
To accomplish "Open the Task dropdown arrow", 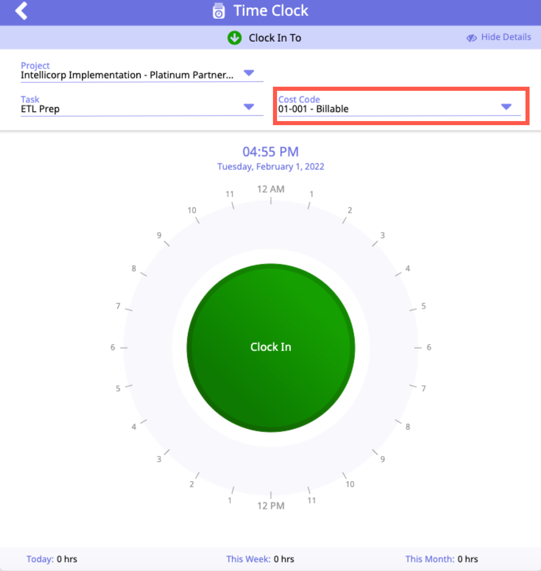I will [x=249, y=107].
